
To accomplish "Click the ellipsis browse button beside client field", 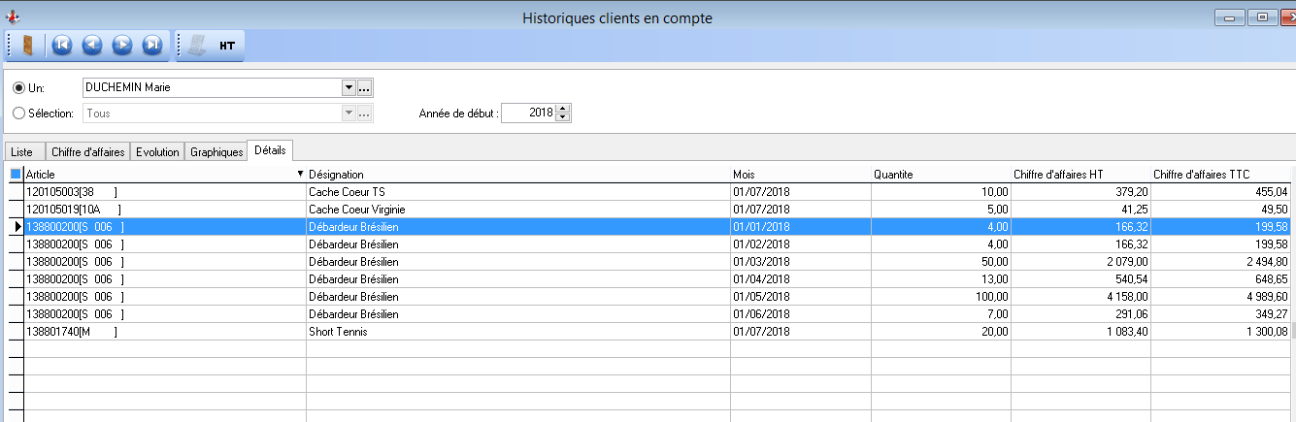I will click(365, 87).
